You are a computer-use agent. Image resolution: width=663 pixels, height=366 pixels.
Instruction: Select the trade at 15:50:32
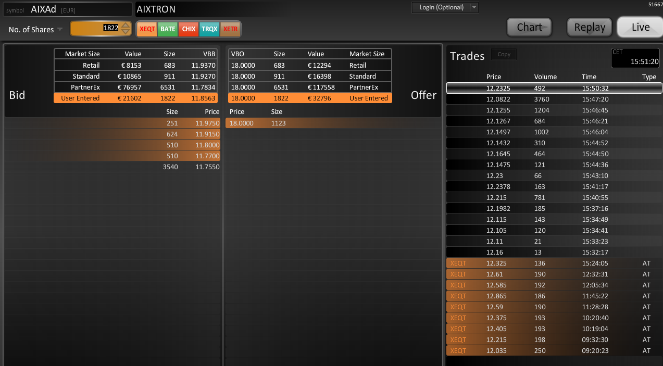pyautogui.click(x=554, y=88)
